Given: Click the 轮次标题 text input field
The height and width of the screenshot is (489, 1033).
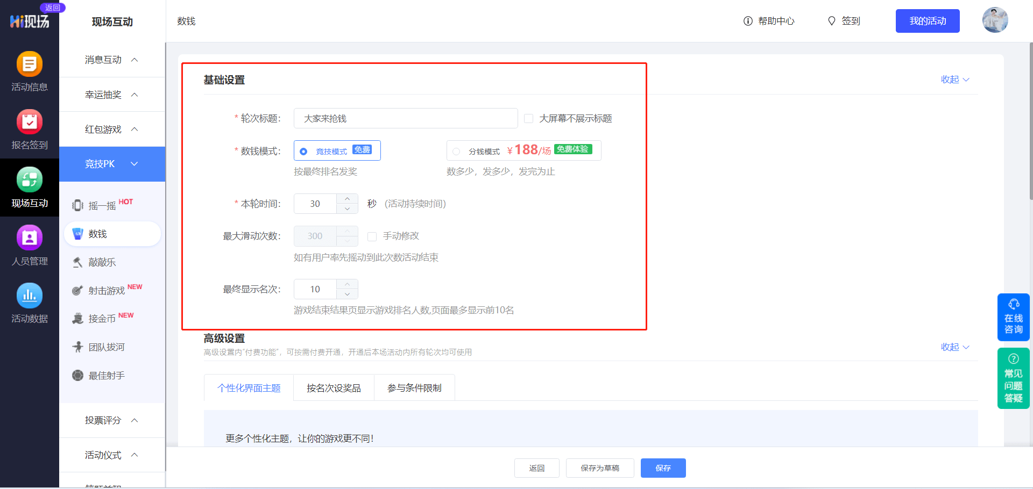Looking at the screenshot, I should [x=405, y=119].
